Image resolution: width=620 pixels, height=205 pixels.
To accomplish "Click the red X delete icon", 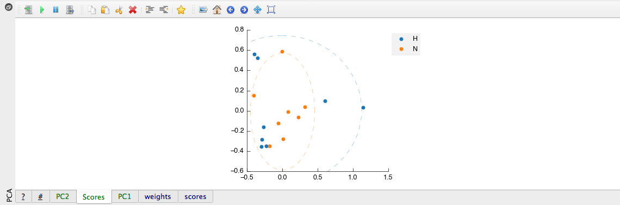I will point(133,10).
